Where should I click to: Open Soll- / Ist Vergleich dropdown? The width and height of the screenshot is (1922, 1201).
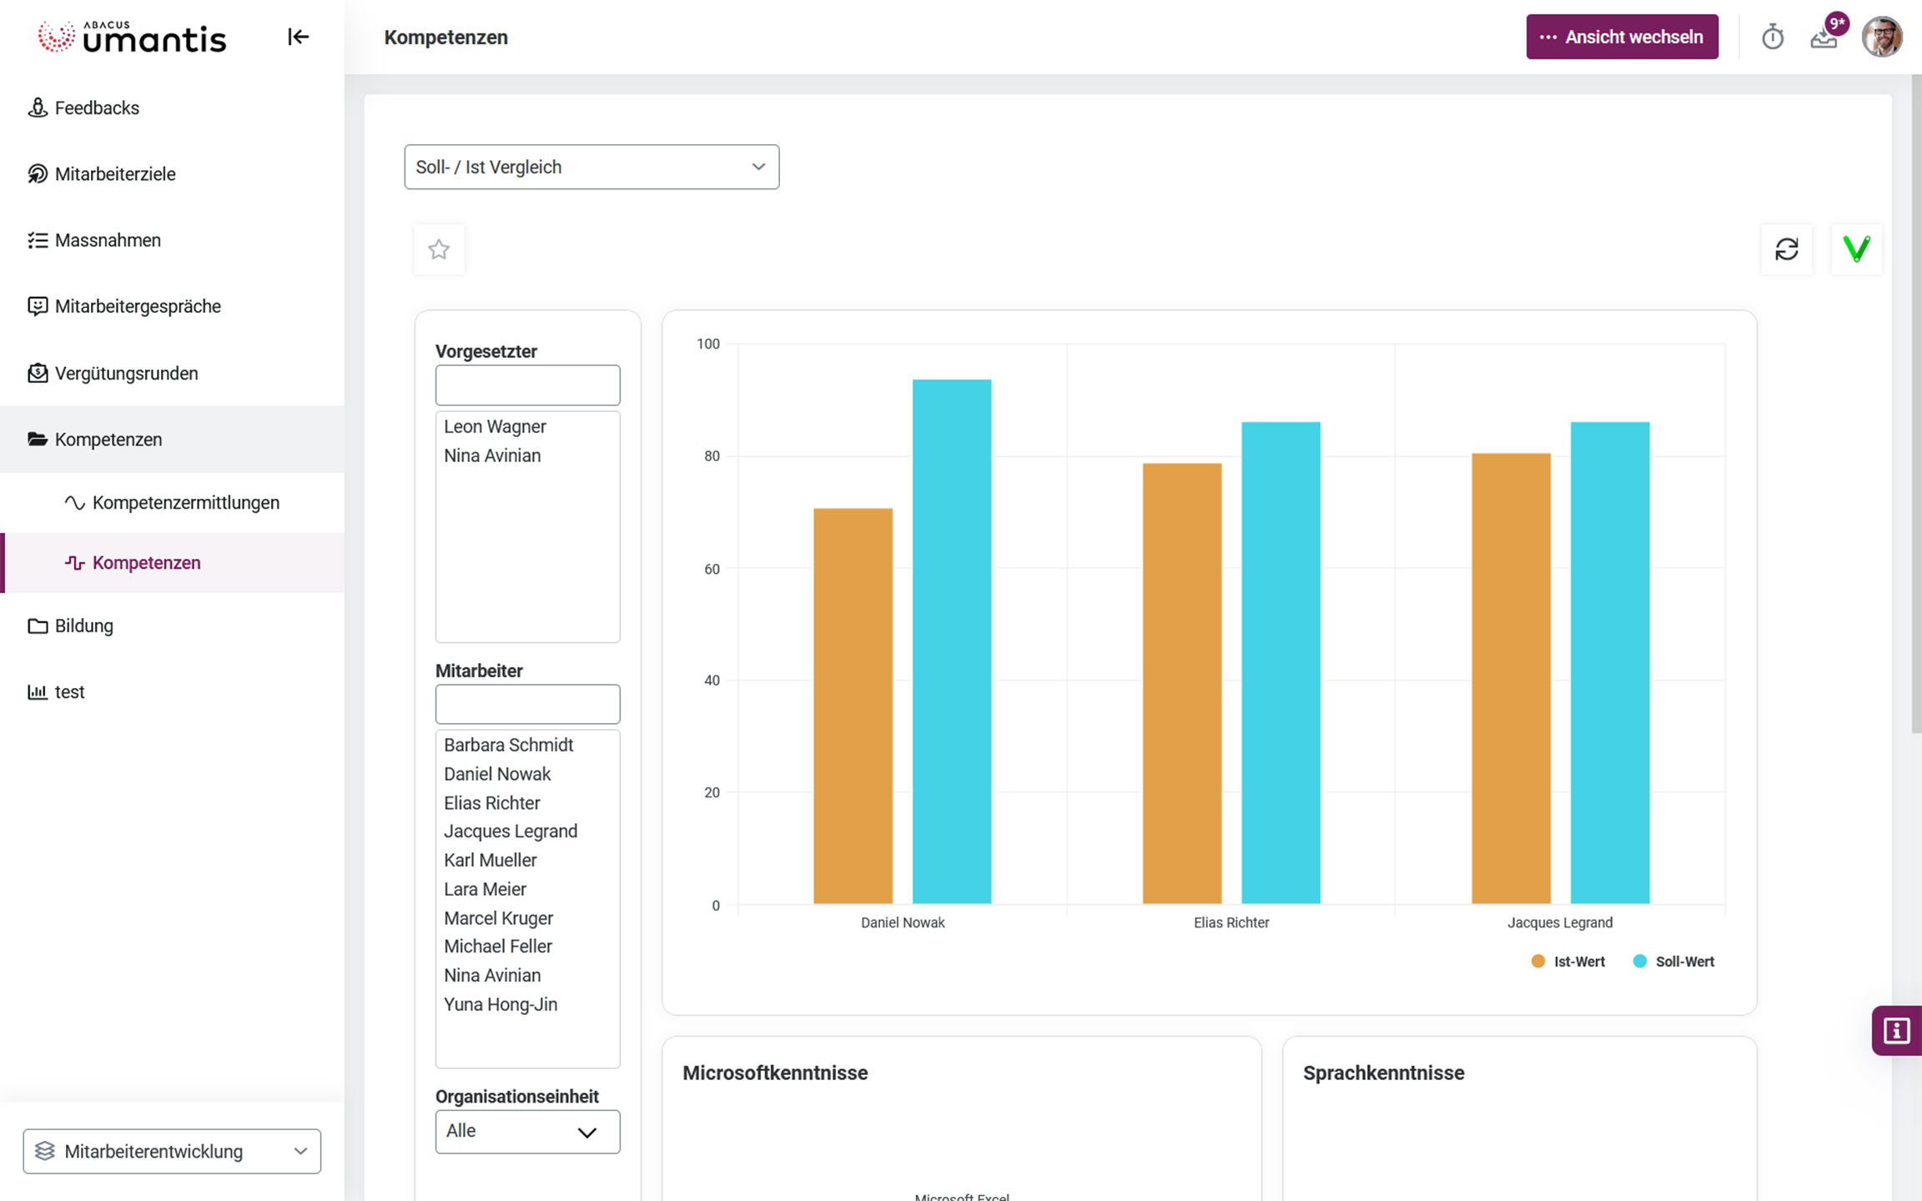[x=591, y=167]
